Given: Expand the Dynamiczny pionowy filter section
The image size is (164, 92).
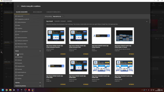Looking at the screenshot, I should 40,86.
